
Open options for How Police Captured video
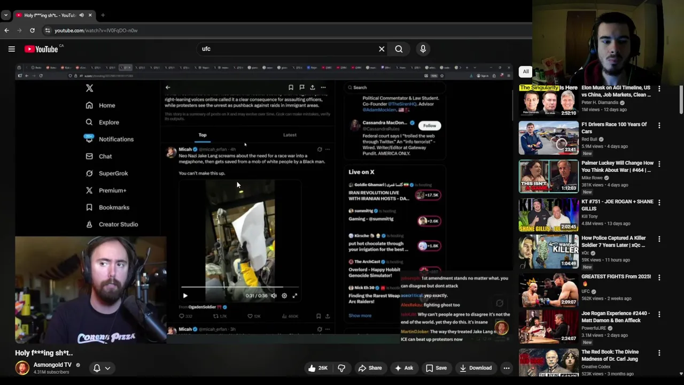click(659, 238)
